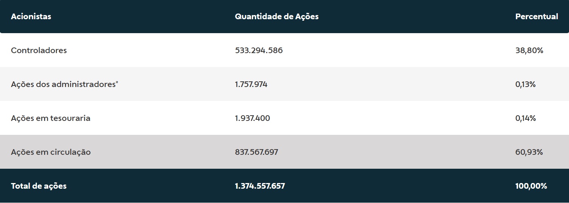Screen dimensions: 569x203
Task: Select the Ações em tesouraria label
Action: [x=50, y=118]
